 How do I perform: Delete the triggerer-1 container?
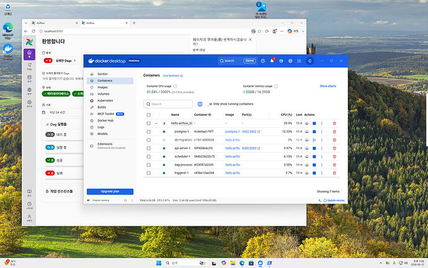[x=334, y=173]
